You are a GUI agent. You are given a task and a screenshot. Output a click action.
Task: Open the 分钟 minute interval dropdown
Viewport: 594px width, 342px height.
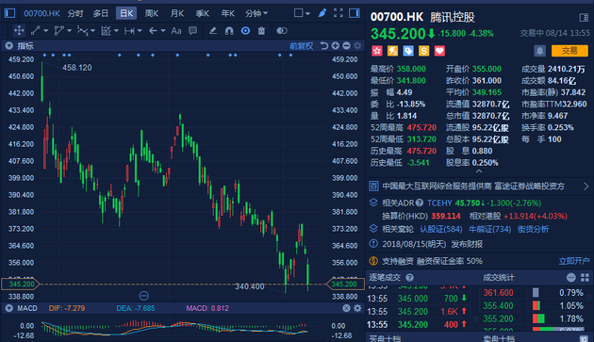(x=256, y=13)
